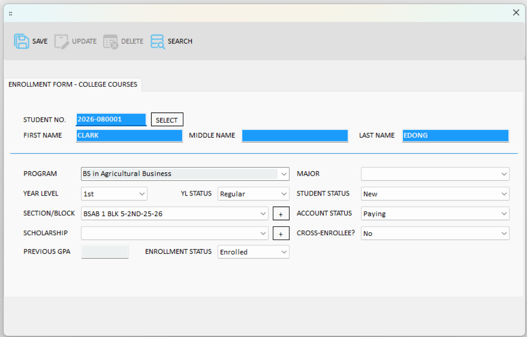Expand the YL Status dropdown
This screenshot has height=337, width=527.
(253, 194)
